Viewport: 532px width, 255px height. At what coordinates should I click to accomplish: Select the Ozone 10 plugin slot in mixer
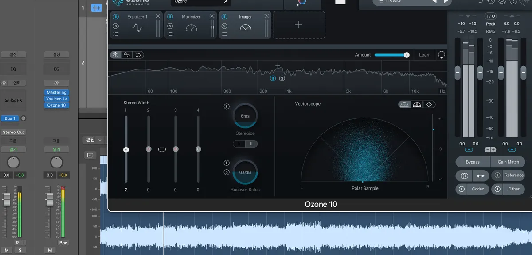pyautogui.click(x=56, y=105)
